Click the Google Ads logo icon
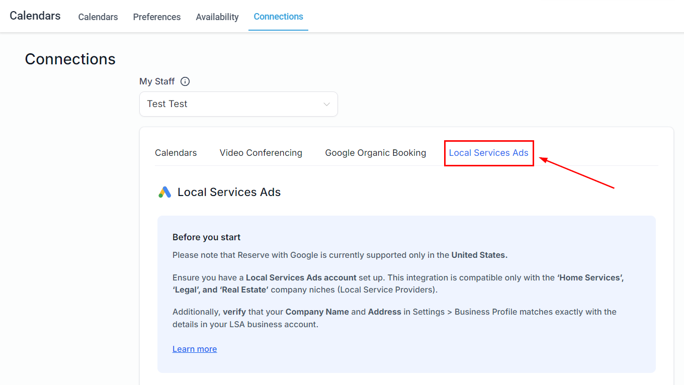 164,192
